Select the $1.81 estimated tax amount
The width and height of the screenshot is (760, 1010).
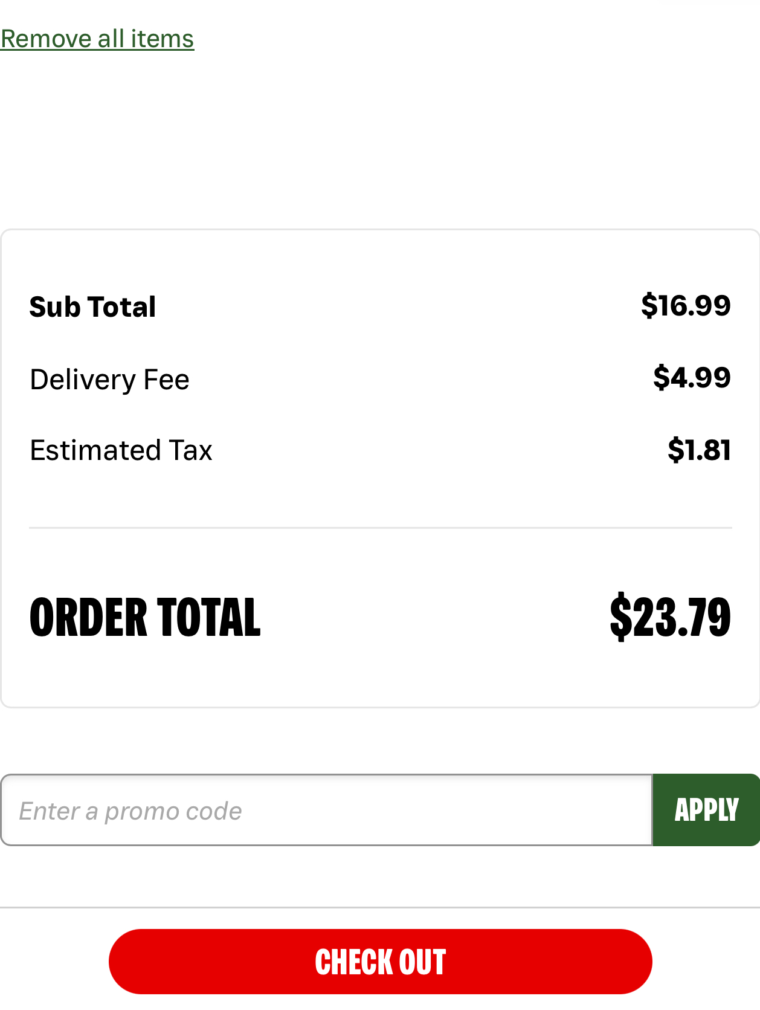pos(699,450)
